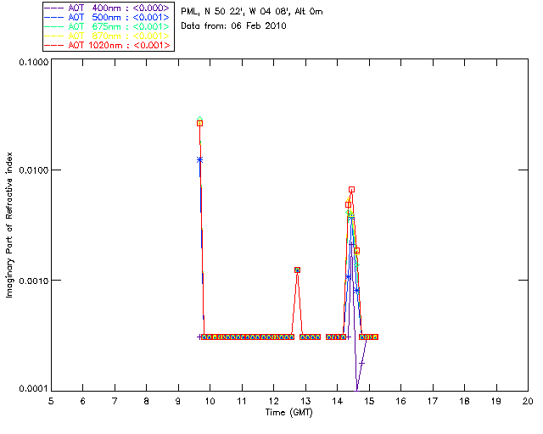Viewport: 543px width, 434px height.
Task: Click the 0.0010 y-axis label
Action: pos(34,281)
